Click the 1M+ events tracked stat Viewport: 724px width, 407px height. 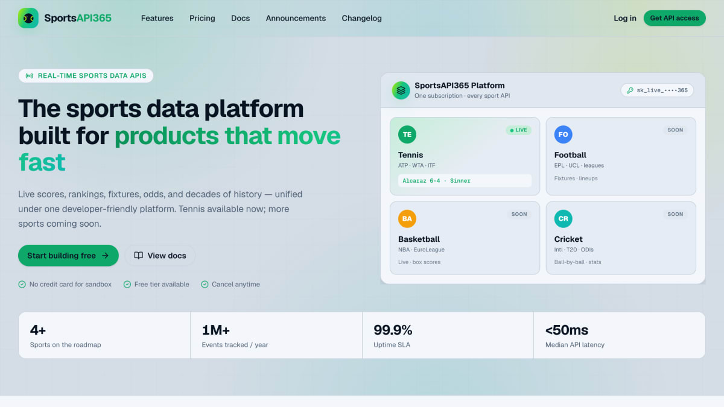point(276,335)
